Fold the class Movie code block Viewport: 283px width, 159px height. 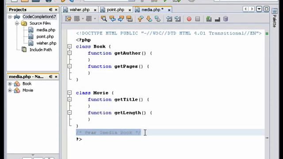pyautogui.click(x=69, y=93)
